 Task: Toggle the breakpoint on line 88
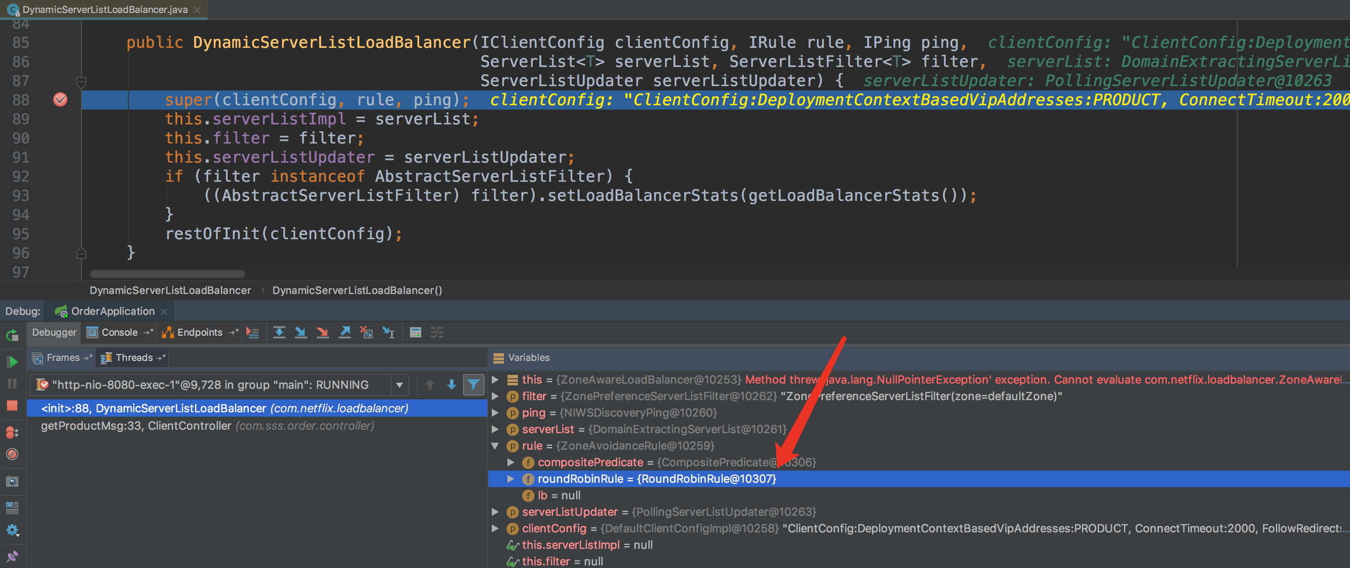60,100
